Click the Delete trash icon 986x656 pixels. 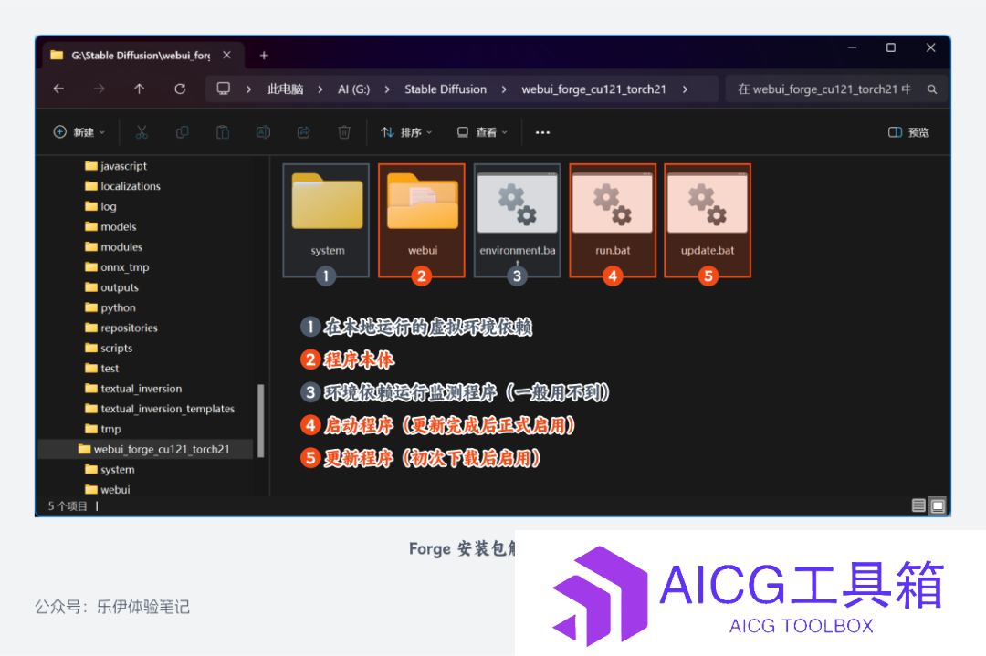[x=344, y=132]
